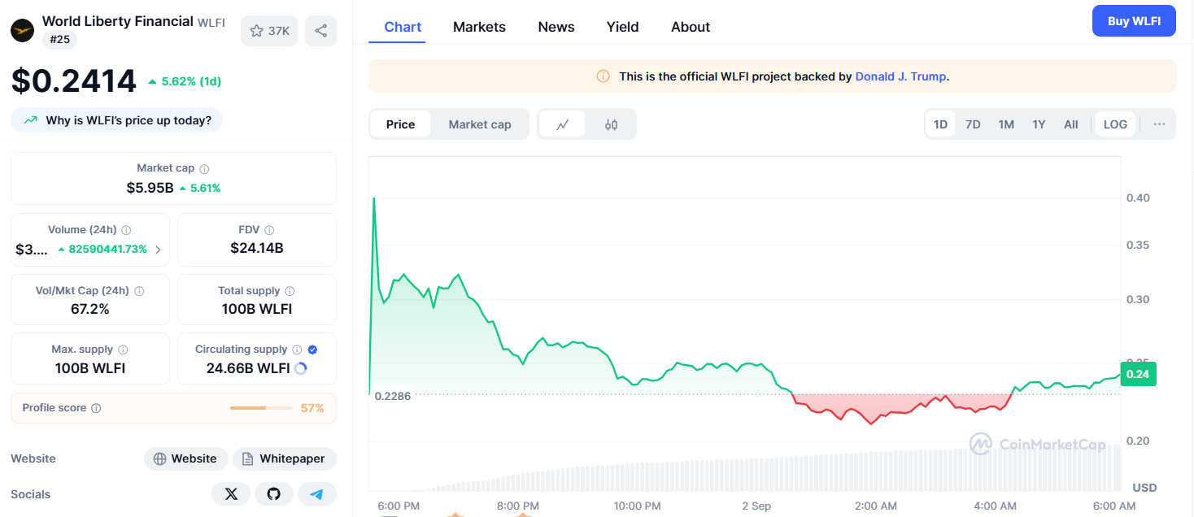This screenshot has height=517, width=1194.
Task: Open the Chart tab
Action: click(x=403, y=27)
